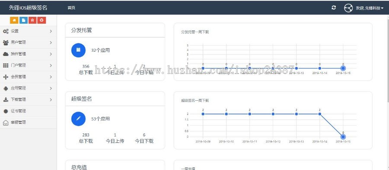Screen dimensions: 389x170
Task: Click the red trash shortcut button
Action: click(x=32, y=20)
